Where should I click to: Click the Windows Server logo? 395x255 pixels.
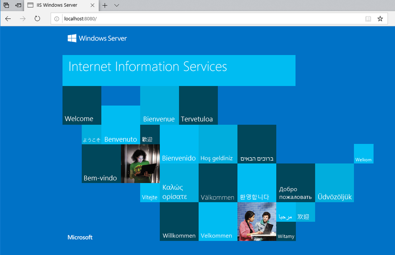pos(97,38)
